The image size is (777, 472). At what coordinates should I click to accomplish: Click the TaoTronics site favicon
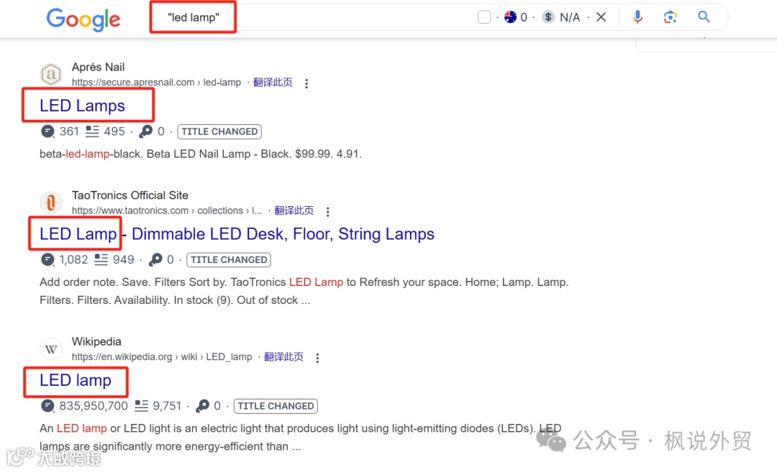click(x=50, y=203)
